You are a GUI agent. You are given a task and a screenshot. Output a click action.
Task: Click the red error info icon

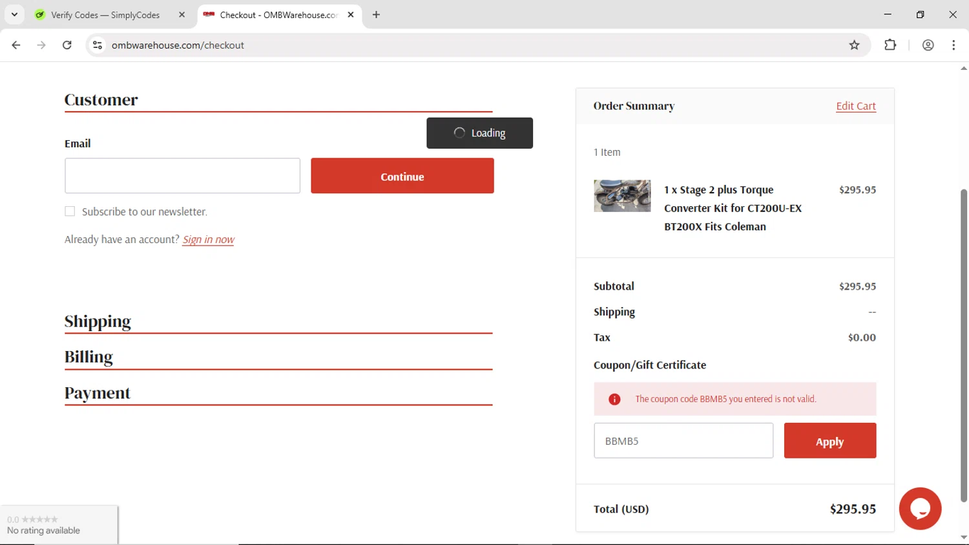[x=614, y=400]
